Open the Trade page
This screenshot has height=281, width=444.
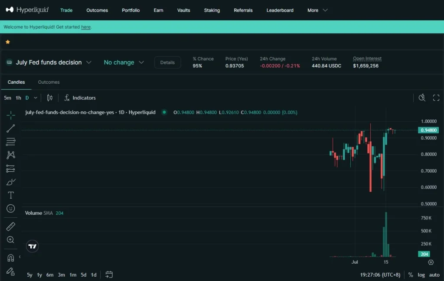pos(66,10)
